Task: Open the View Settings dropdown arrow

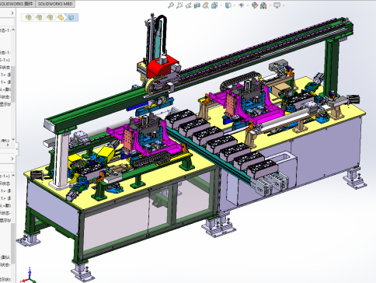Action: pos(284,5)
